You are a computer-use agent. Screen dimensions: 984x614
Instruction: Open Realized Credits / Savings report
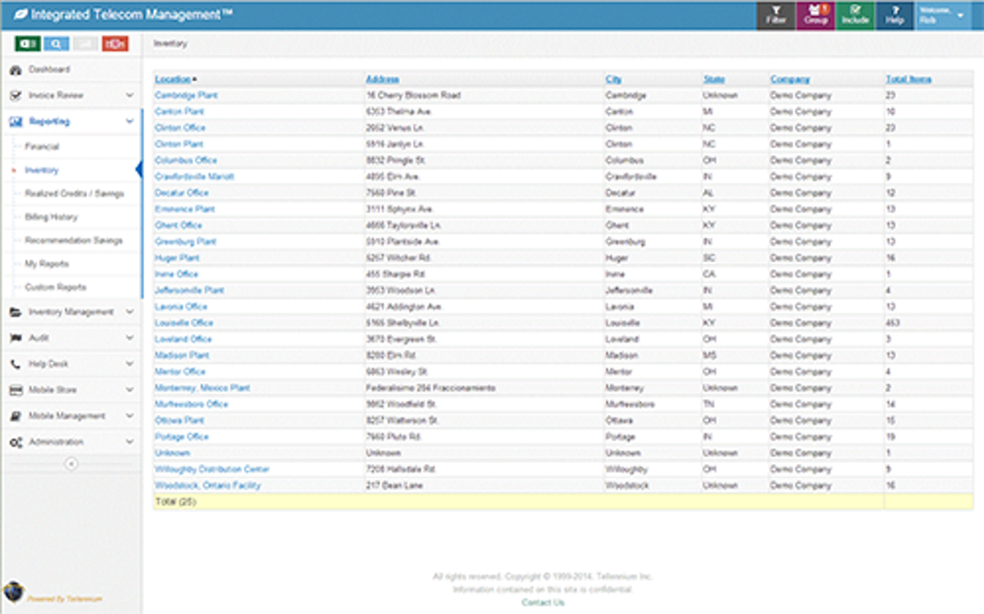(x=75, y=194)
